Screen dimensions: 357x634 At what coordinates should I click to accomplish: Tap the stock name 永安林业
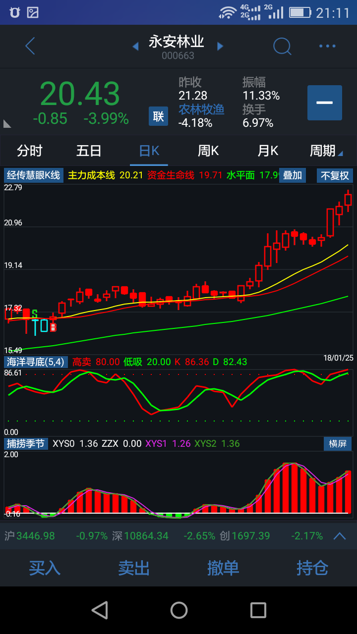(x=177, y=42)
